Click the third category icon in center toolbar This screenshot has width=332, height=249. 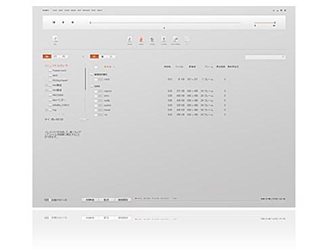(152, 40)
